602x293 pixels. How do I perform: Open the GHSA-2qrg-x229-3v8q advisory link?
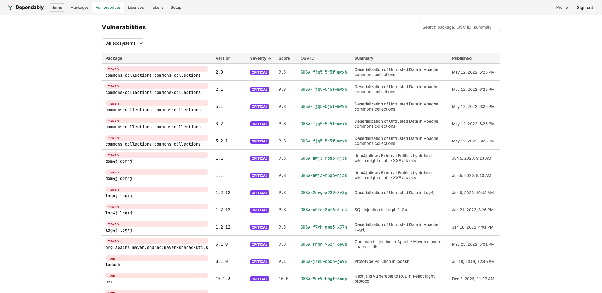coord(324,193)
